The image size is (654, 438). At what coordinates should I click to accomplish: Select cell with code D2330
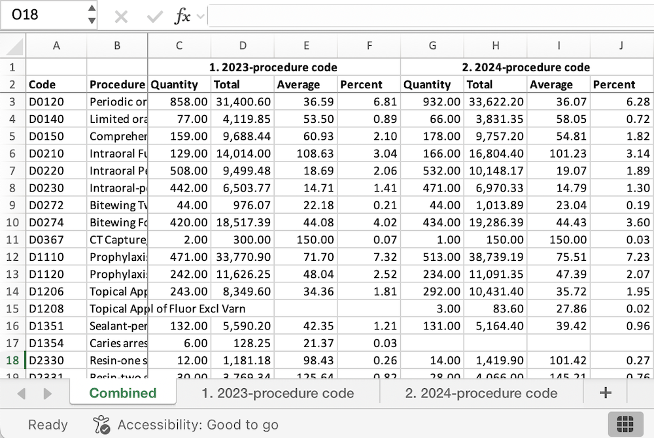56,360
